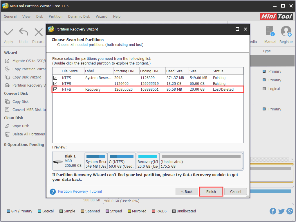The height and width of the screenshot is (222, 296).
Task: Click the Register user icon
Action: 286,31
